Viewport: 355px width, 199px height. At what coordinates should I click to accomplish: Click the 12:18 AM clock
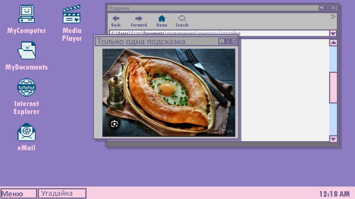click(335, 194)
